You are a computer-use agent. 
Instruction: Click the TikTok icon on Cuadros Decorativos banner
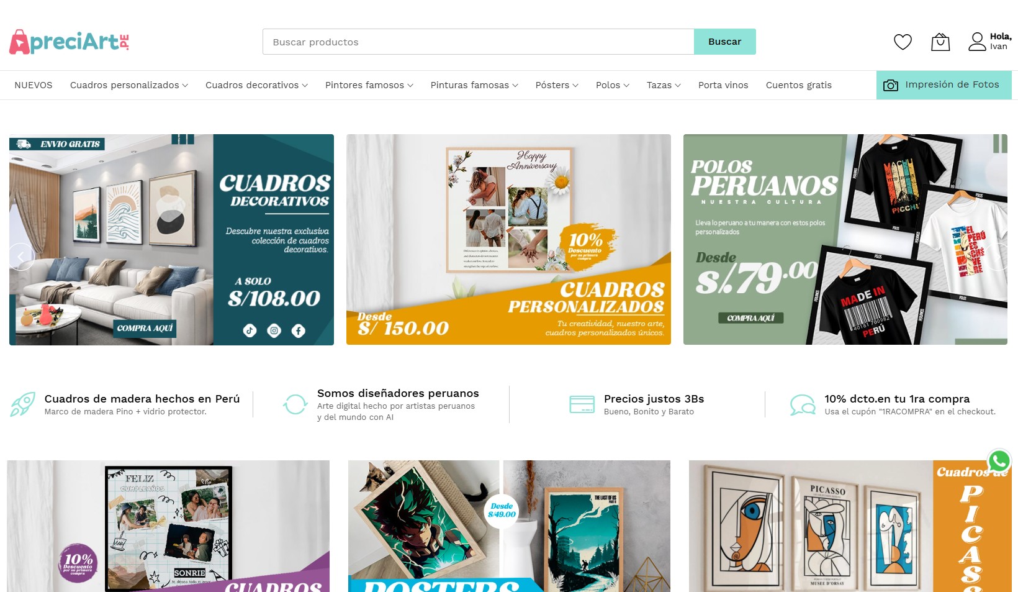point(250,330)
